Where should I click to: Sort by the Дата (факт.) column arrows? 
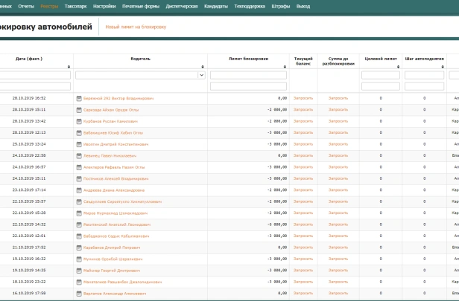click(x=69, y=66)
